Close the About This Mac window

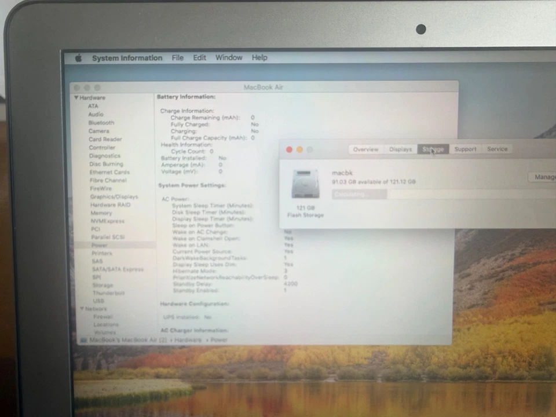tap(290, 149)
